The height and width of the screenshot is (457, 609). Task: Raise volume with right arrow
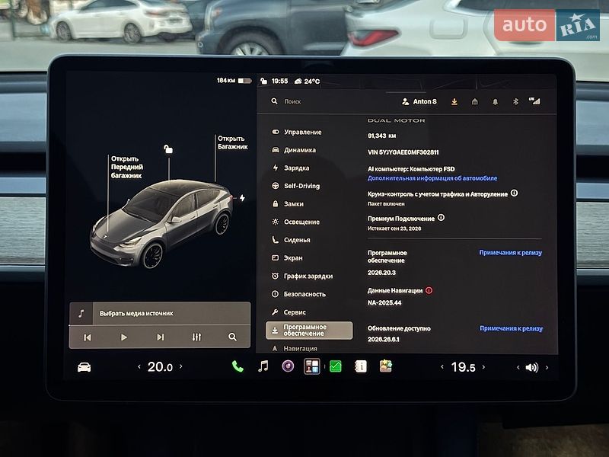pos(547,367)
